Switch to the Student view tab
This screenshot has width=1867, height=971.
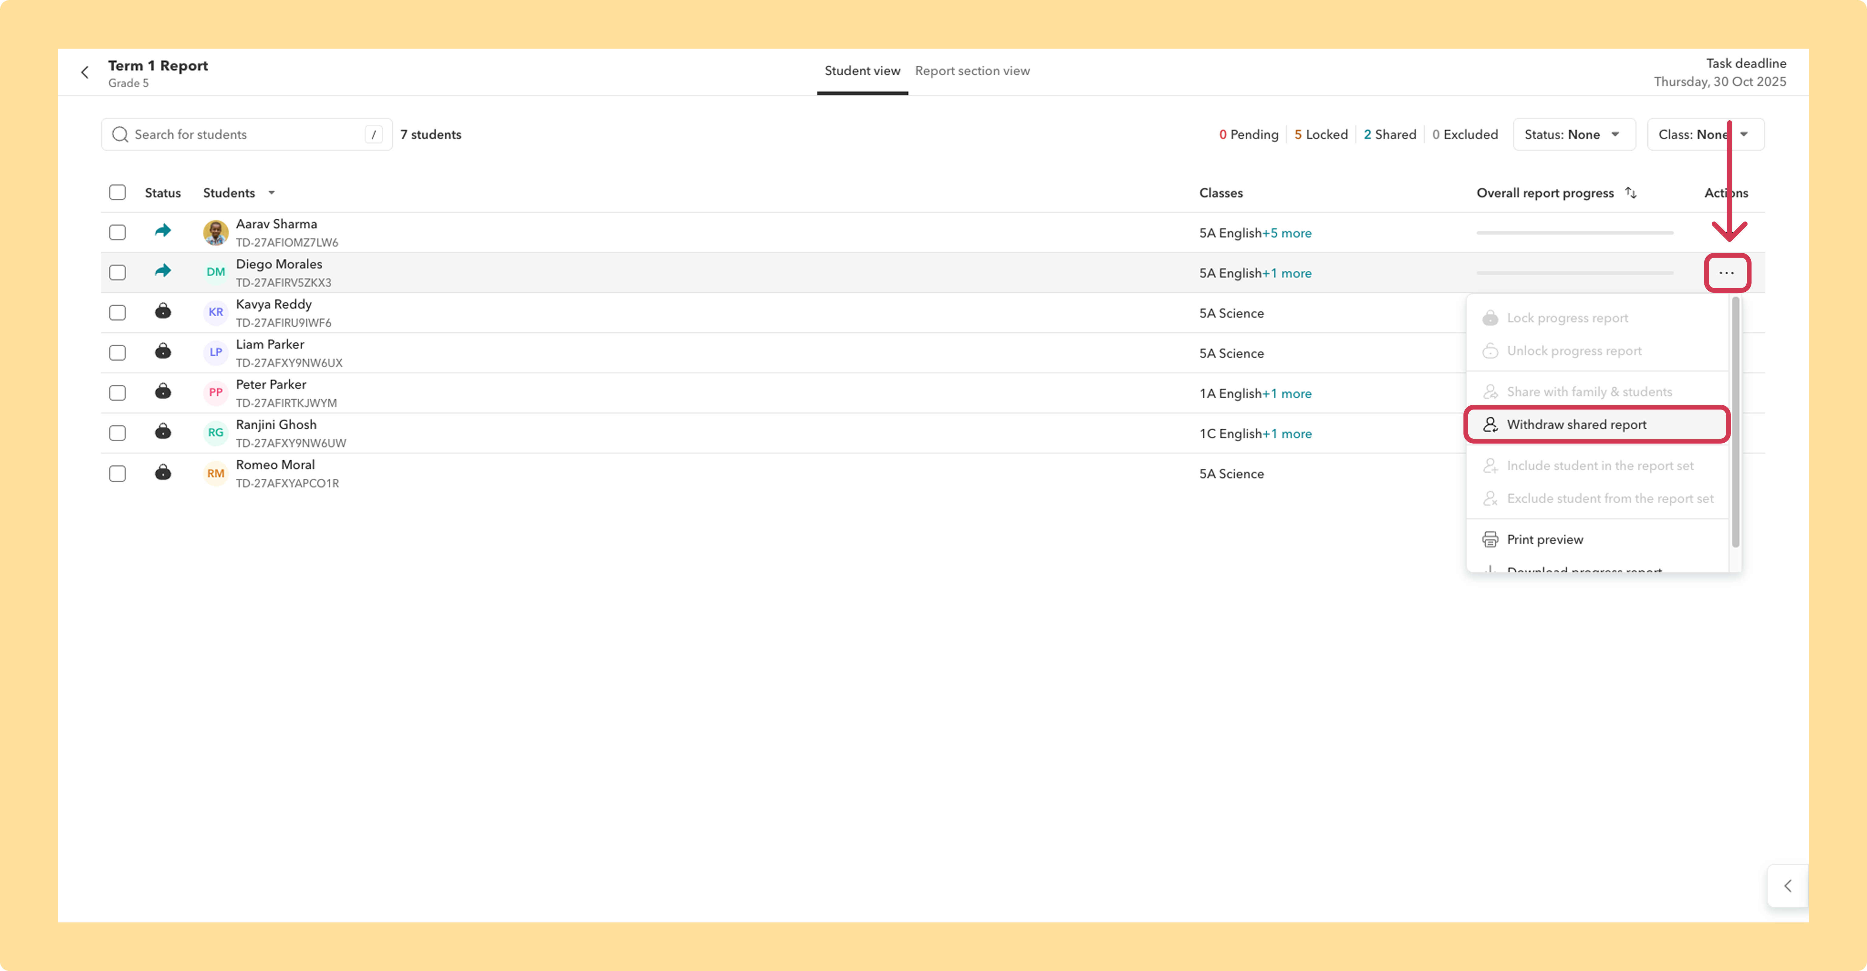[862, 71]
